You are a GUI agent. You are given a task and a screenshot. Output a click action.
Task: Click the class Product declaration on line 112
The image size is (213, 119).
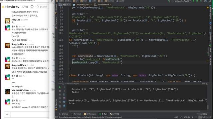132,75
